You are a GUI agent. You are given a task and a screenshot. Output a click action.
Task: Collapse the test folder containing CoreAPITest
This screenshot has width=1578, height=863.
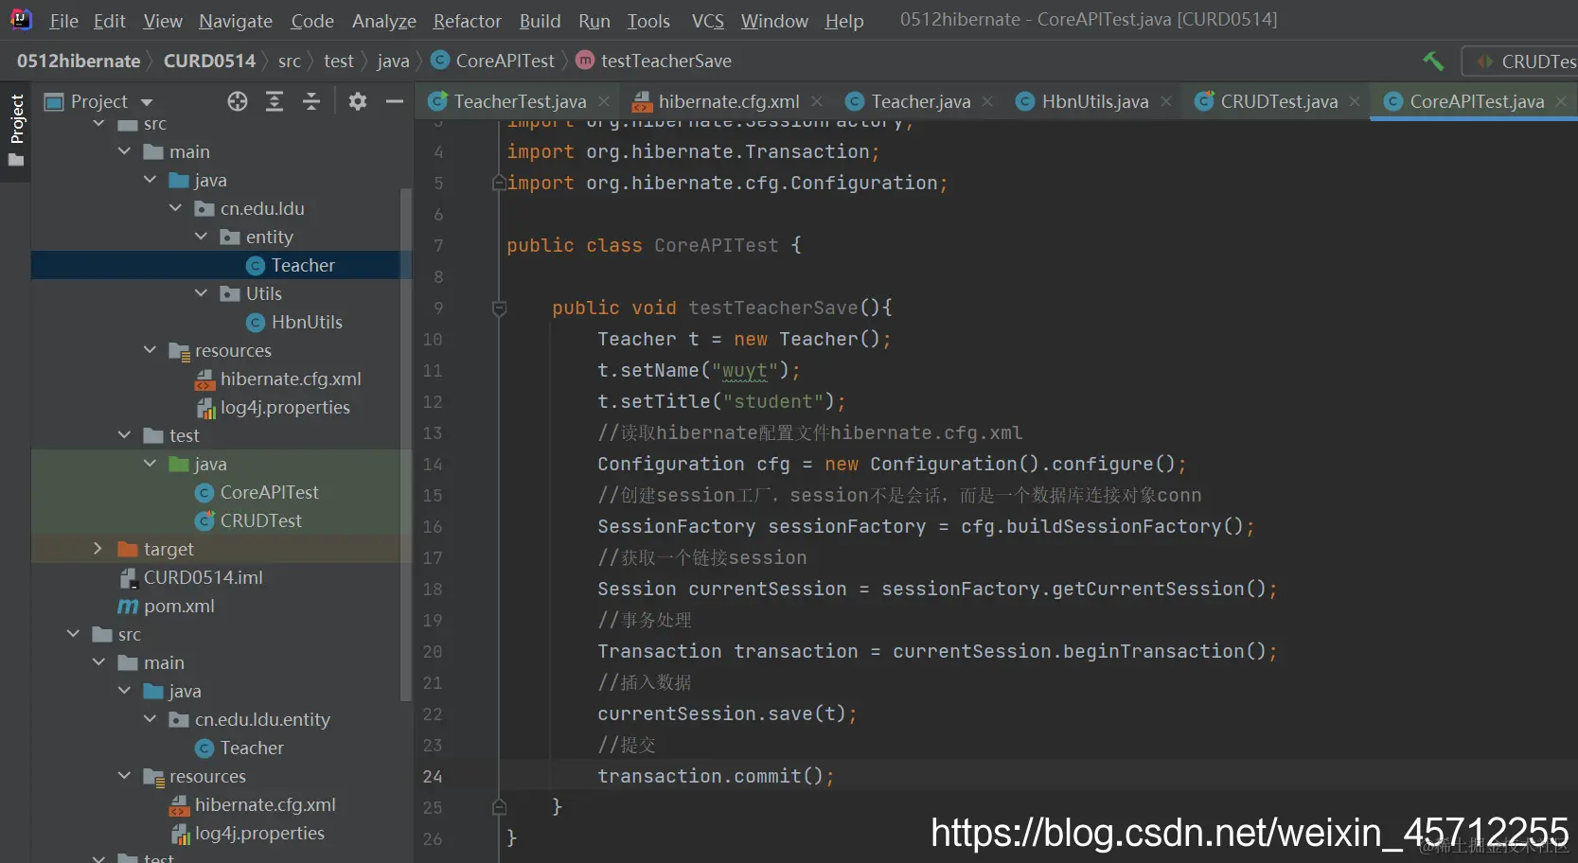124,435
